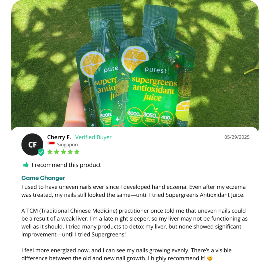
Task: Click the review date 05/29/2025
Action: click(x=237, y=137)
